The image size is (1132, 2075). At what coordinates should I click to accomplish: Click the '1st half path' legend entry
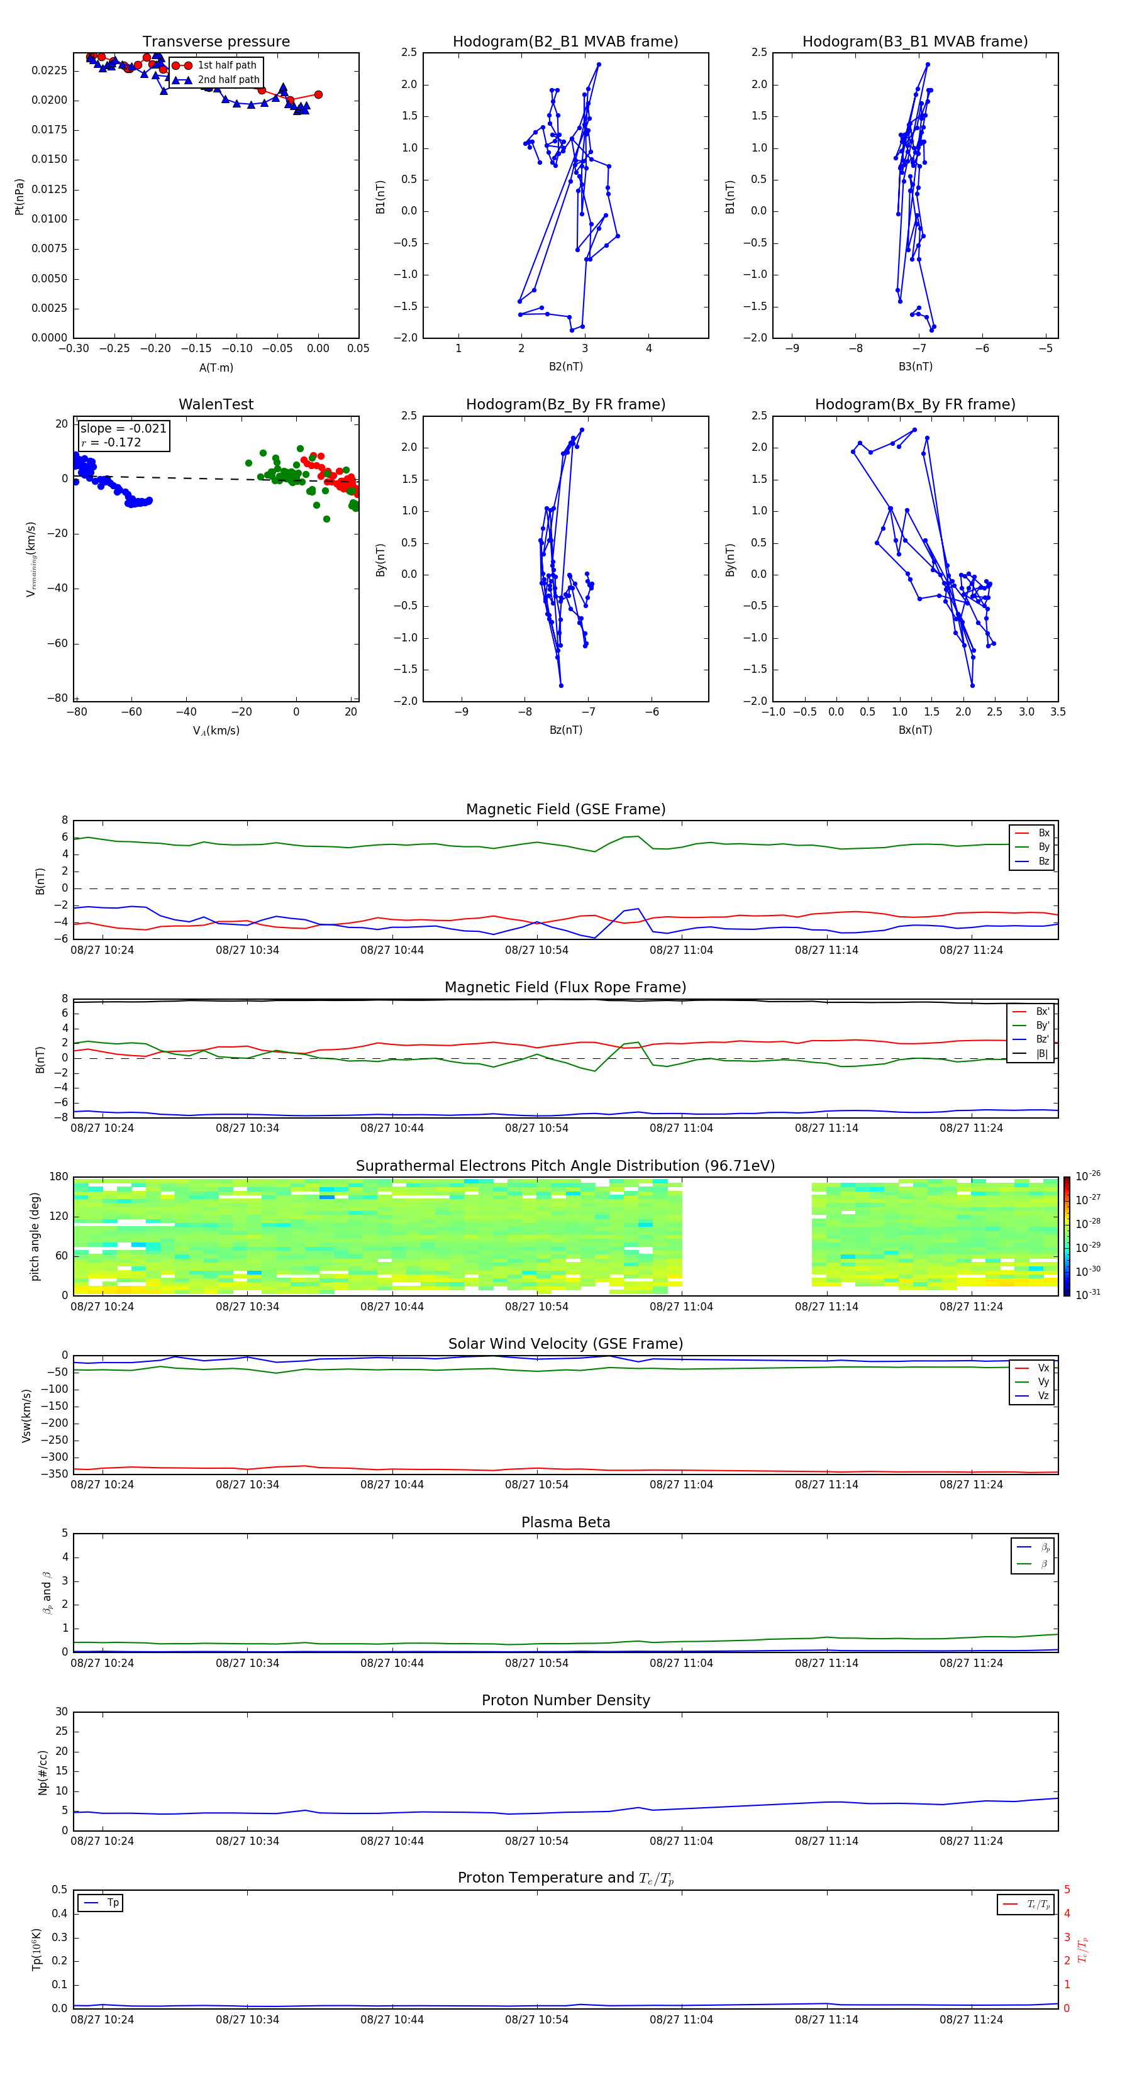214,65
